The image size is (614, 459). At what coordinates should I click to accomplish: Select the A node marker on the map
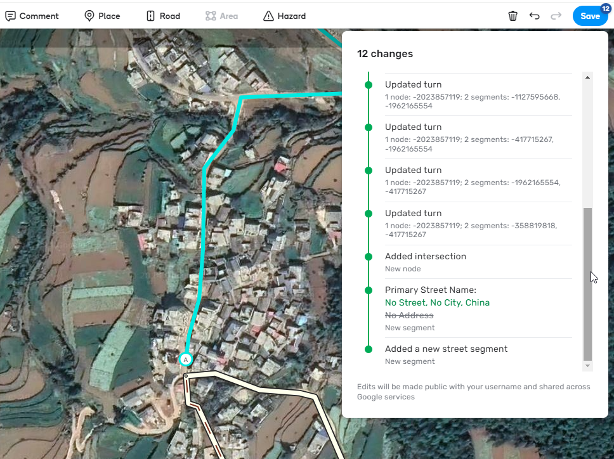pos(186,359)
